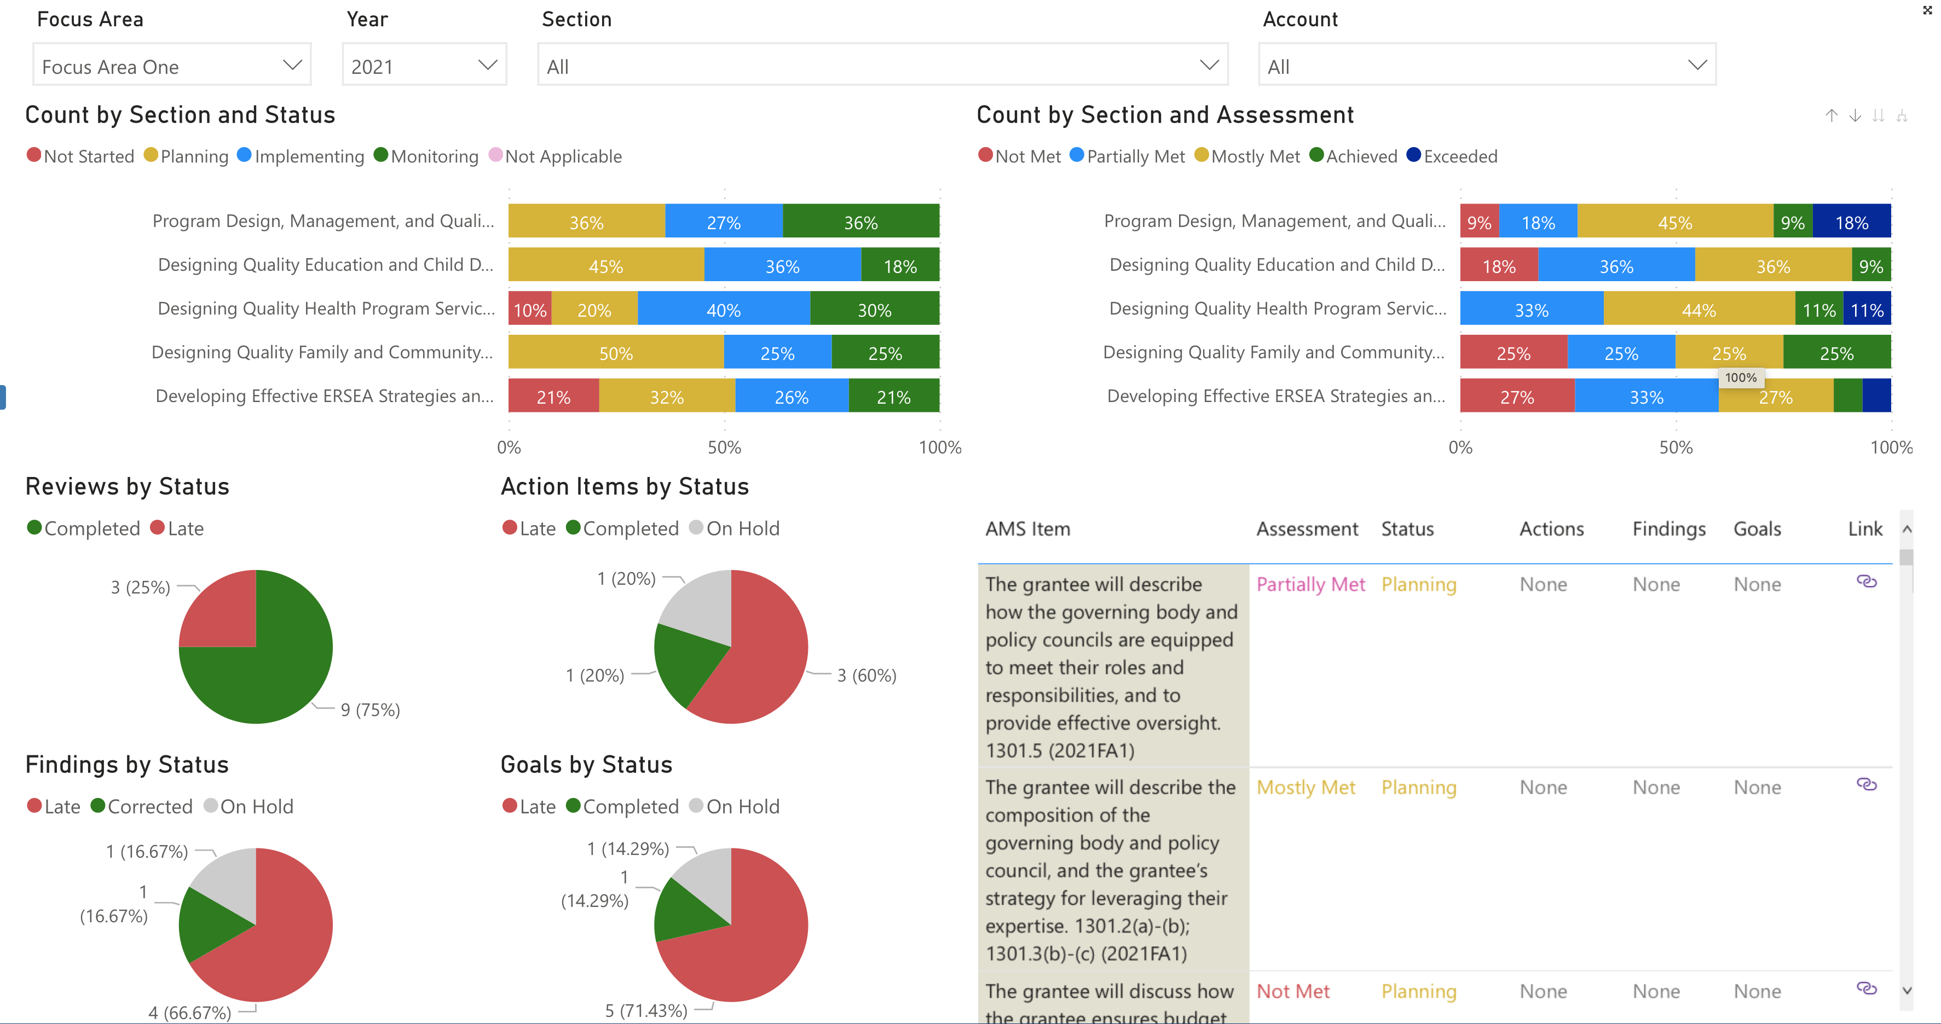Toggle Not Applicable legend item

pos(556,156)
